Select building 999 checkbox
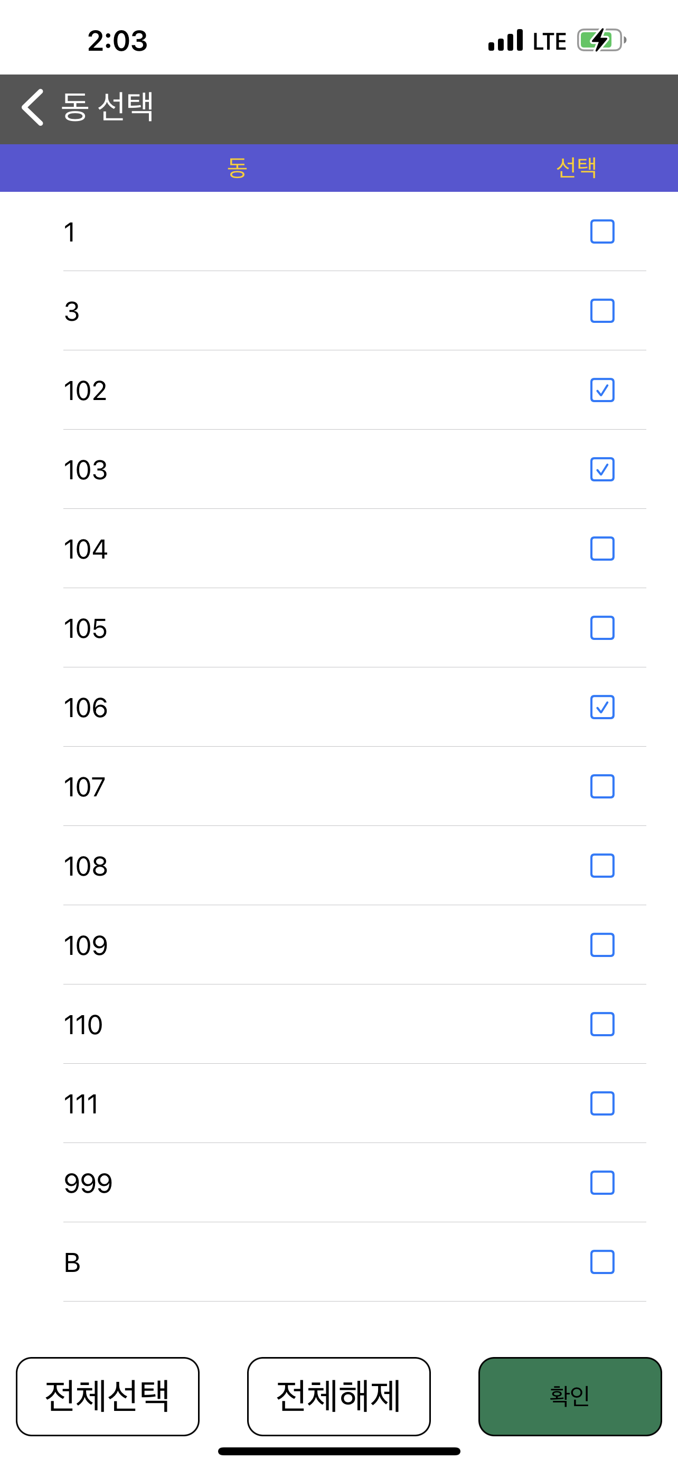Viewport: 678px width, 1468px height. pyautogui.click(x=602, y=1183)
